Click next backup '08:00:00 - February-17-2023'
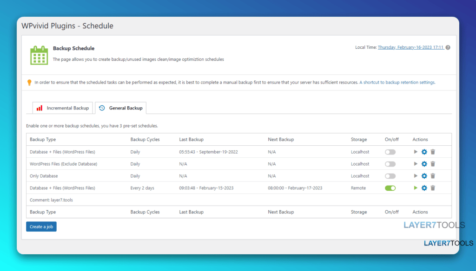The image size is (476, 271). (295, 188)
